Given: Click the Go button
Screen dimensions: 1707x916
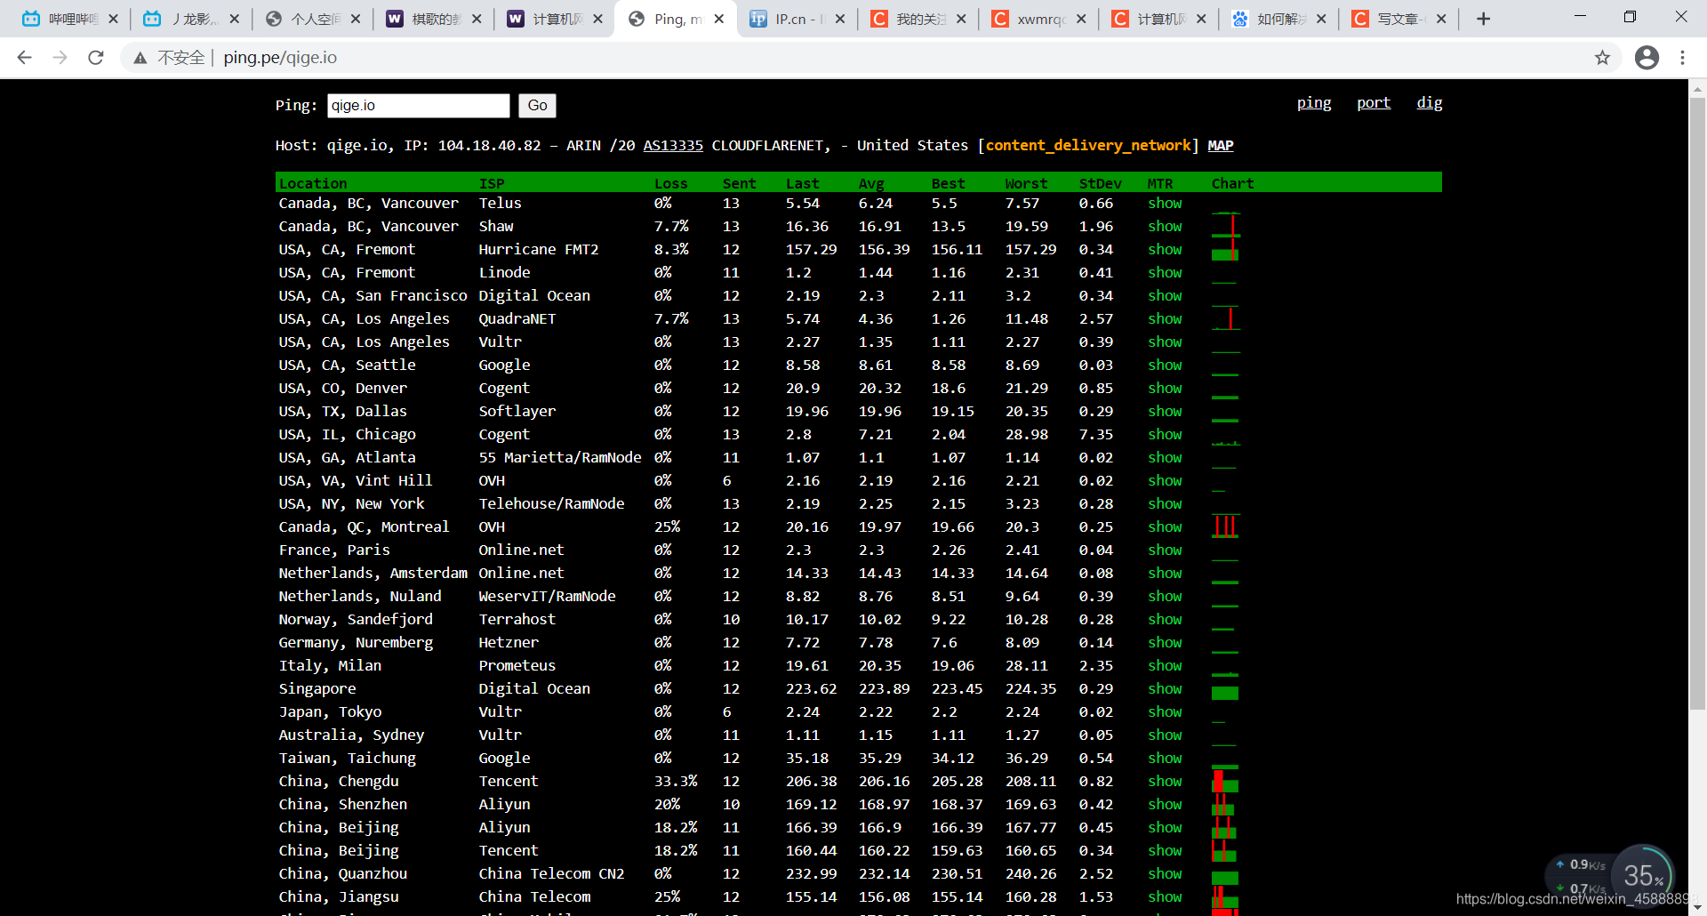Looking at the screenshot, I should [537, 106].
